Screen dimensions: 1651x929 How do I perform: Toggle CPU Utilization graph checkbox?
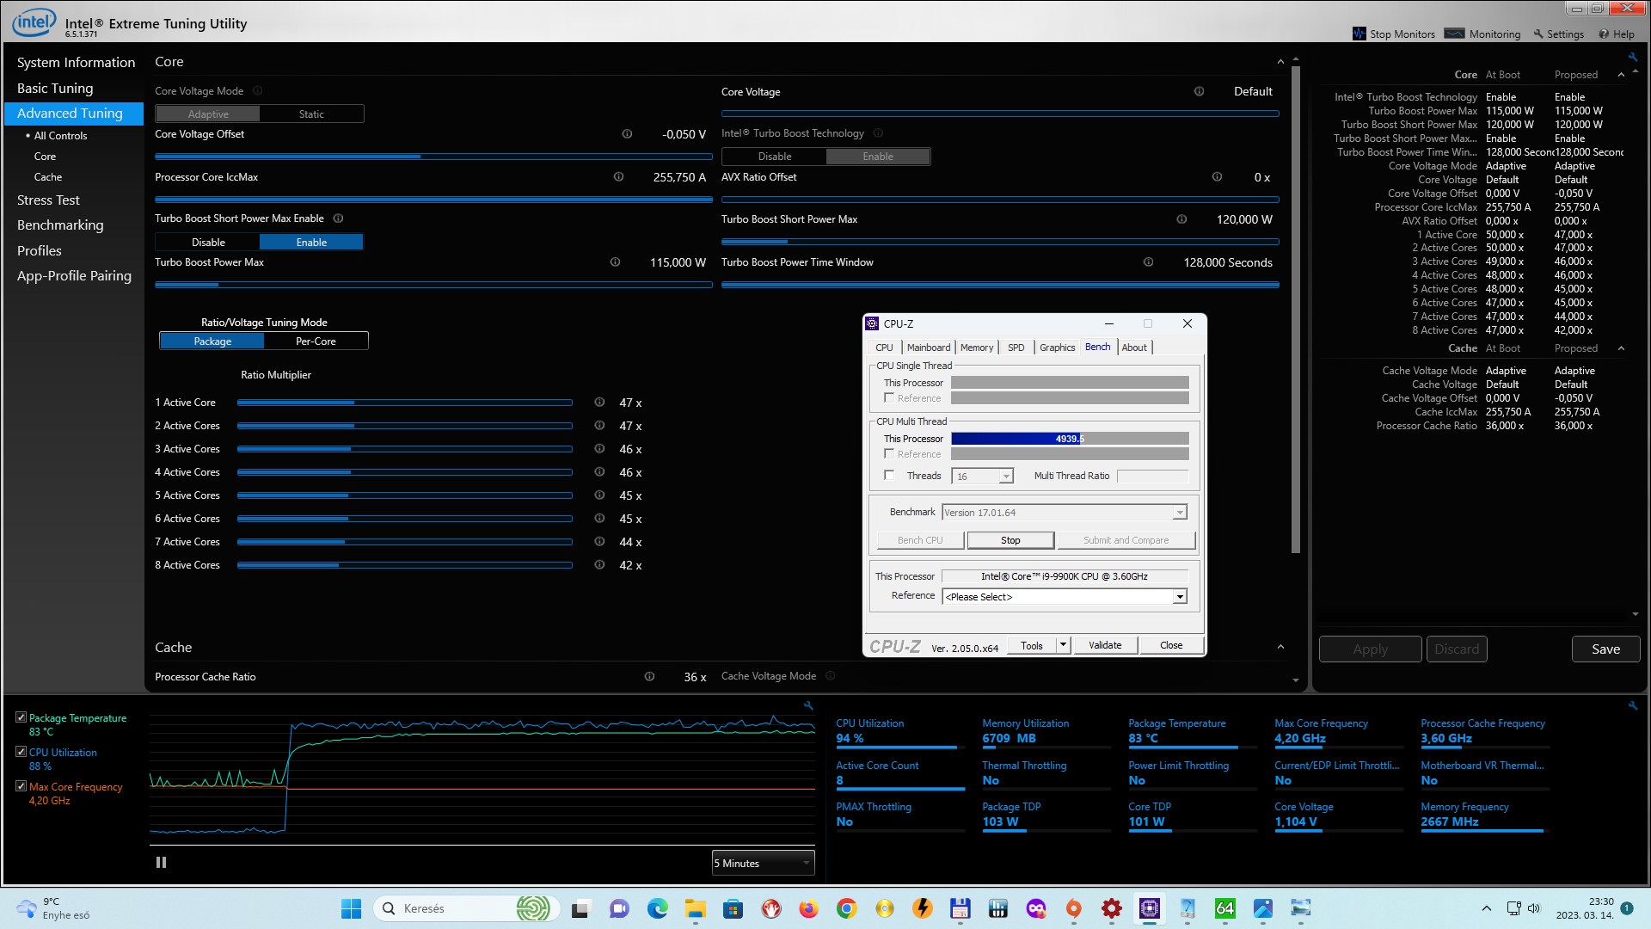(x=21, y=752)
